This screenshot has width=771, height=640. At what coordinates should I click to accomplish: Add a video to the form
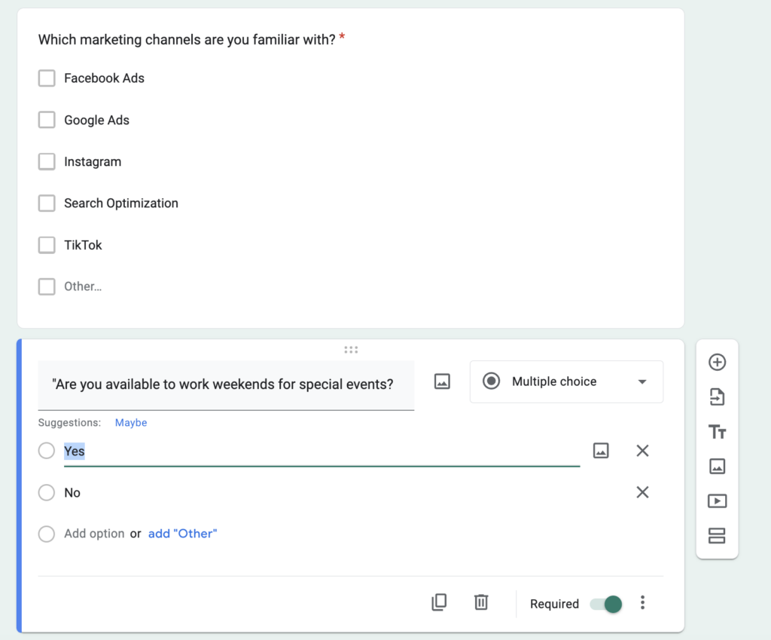click(x=717, y=501)
